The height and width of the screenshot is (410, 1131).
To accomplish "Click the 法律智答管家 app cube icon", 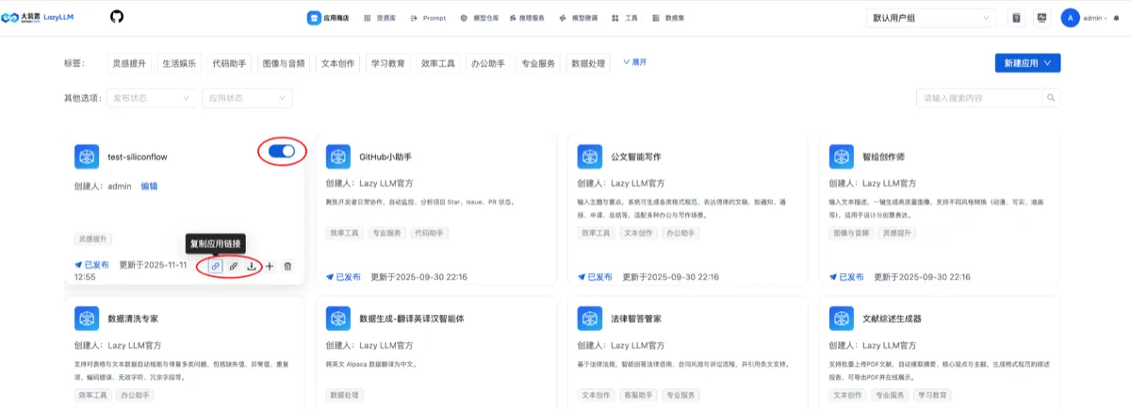I will [x=590, y=319].
